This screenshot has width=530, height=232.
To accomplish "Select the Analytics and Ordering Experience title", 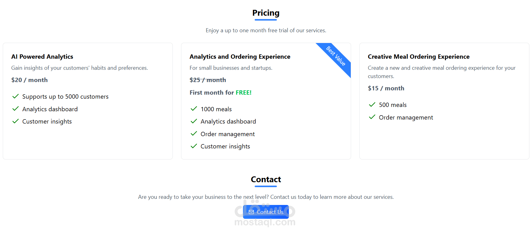I will pyautogui.click(x=240, y=57).
